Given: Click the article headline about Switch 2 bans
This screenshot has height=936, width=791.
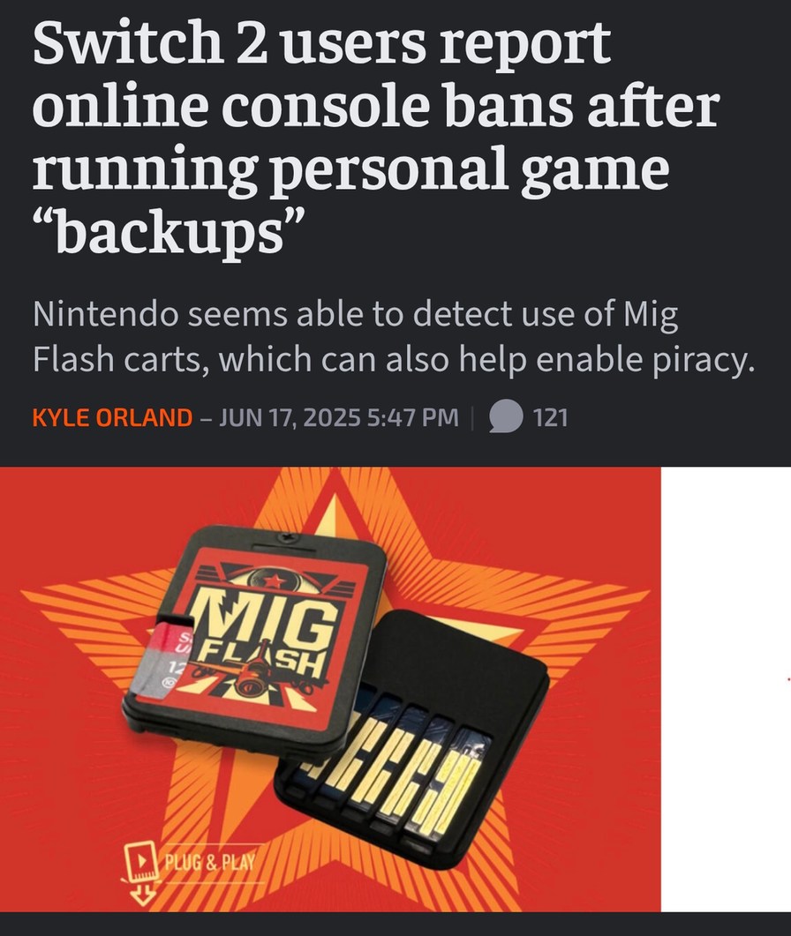Looking at the screenshot, I should (376, 137).
